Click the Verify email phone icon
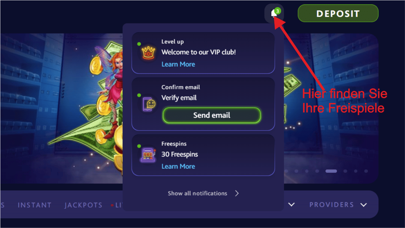Viewport: 405px width, 228px height. point(148,104)
